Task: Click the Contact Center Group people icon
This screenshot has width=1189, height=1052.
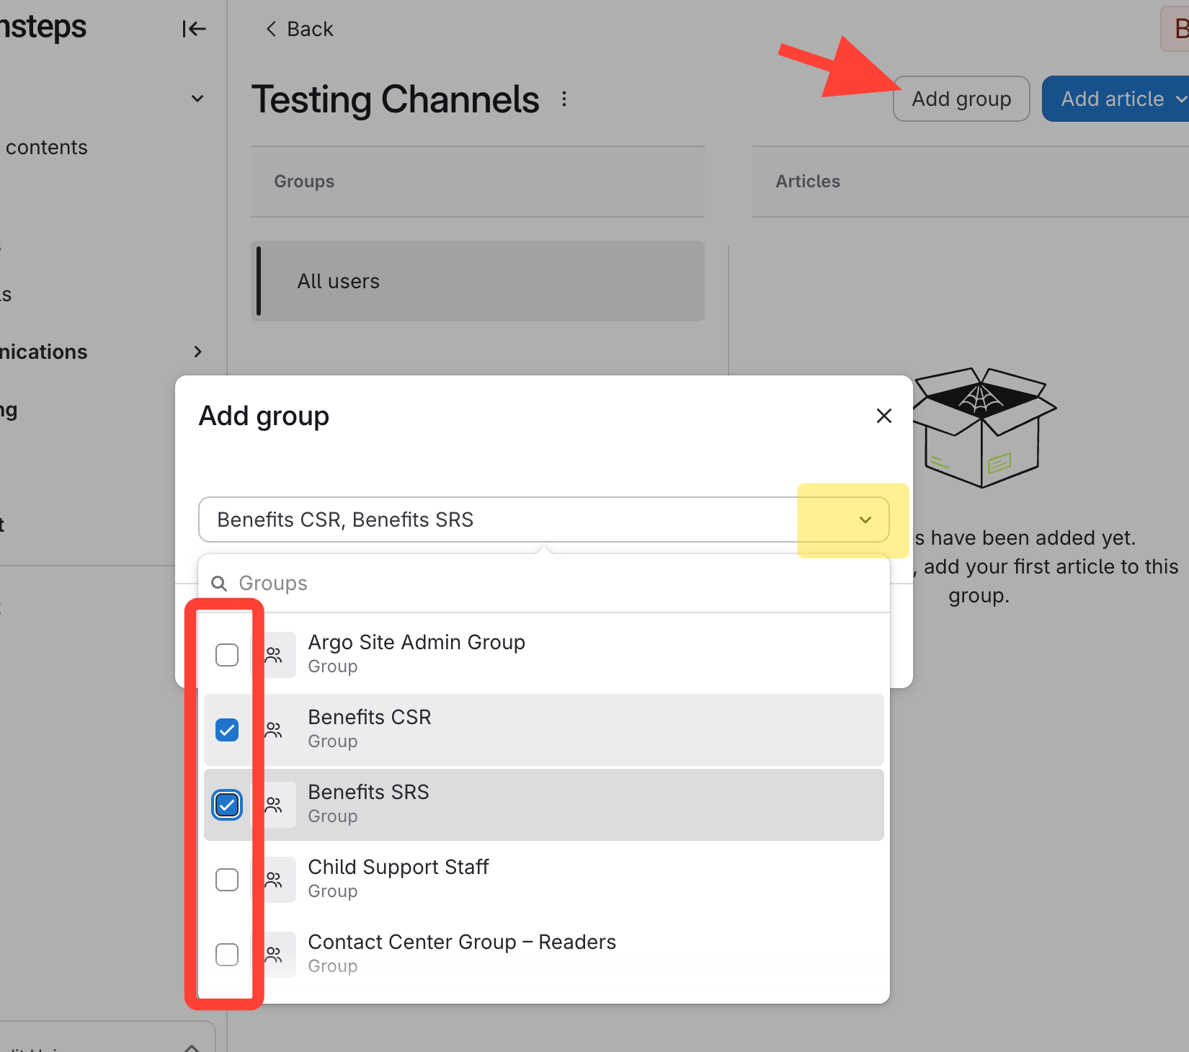Action: point(274,955)
